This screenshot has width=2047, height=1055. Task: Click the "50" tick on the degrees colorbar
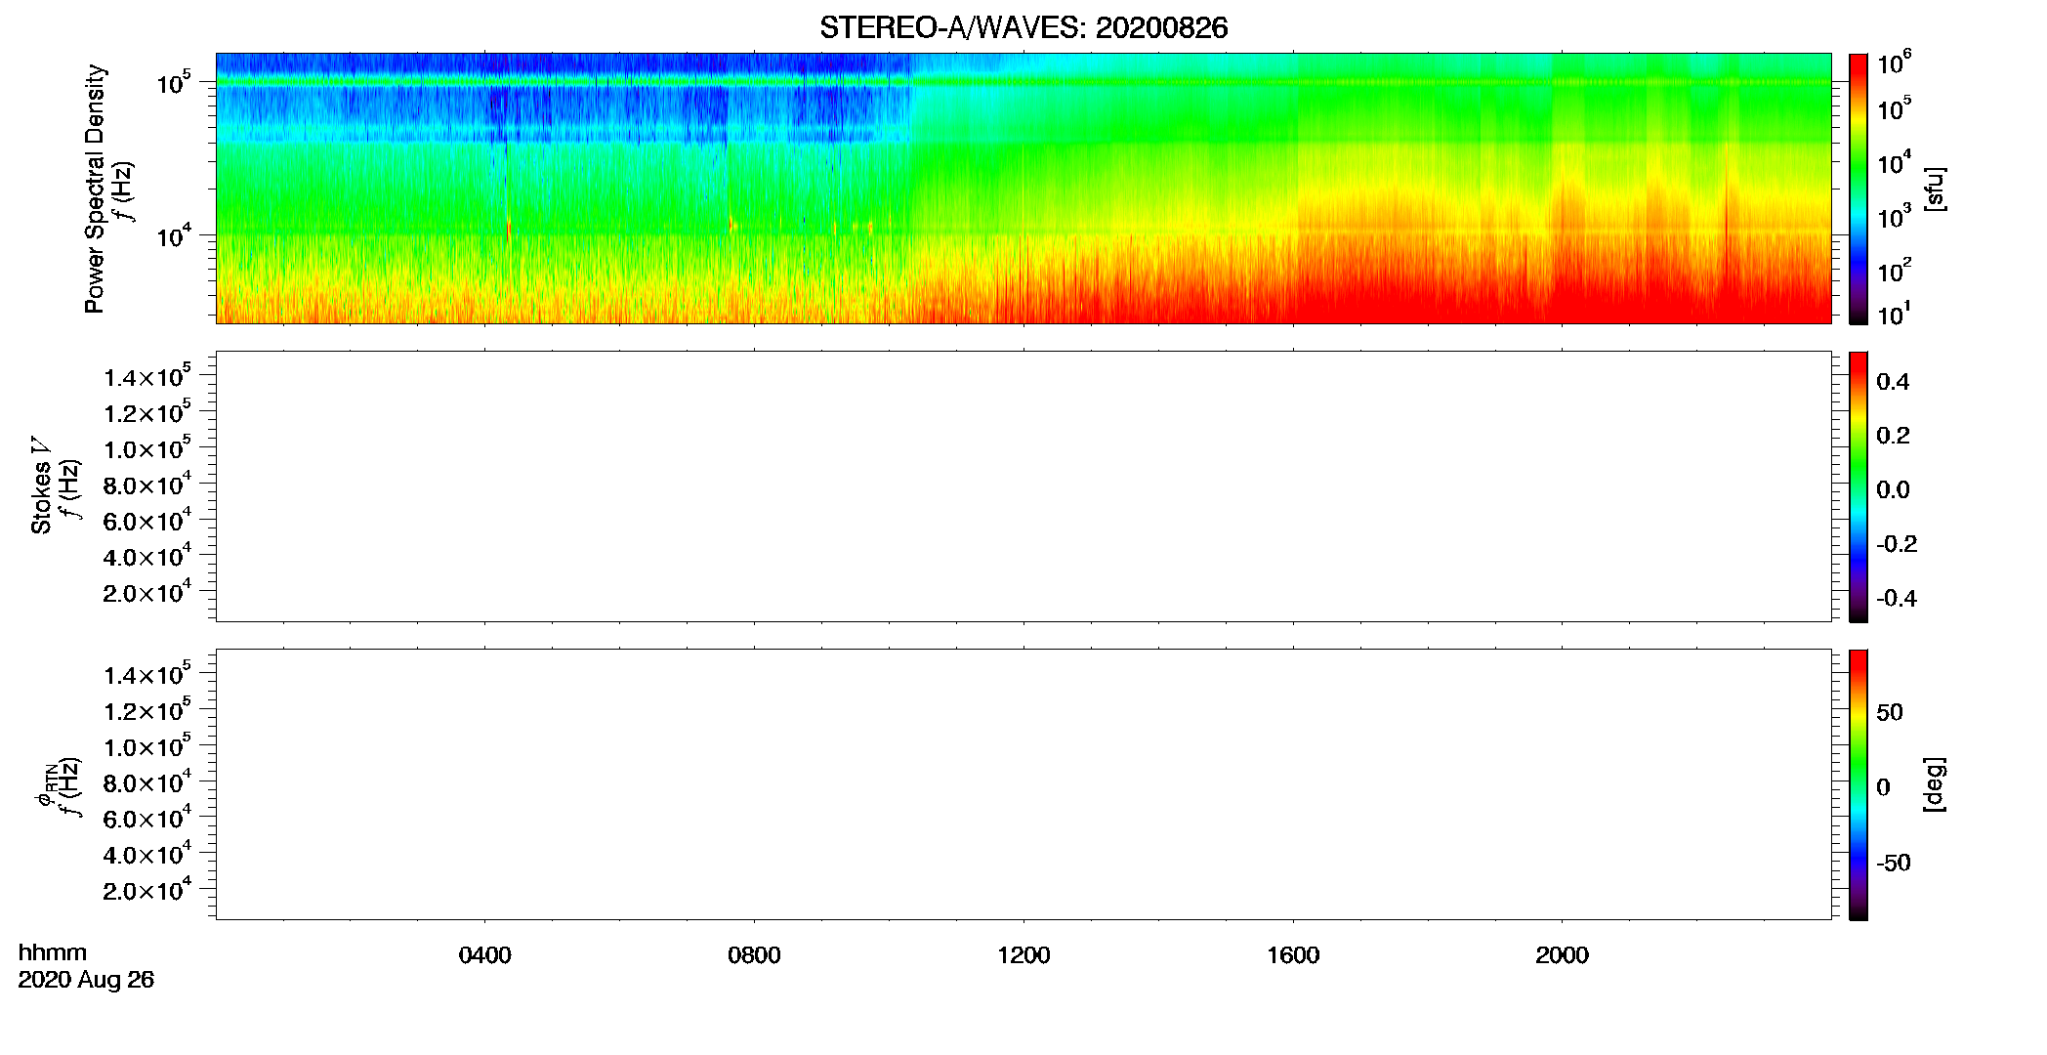1890,712
